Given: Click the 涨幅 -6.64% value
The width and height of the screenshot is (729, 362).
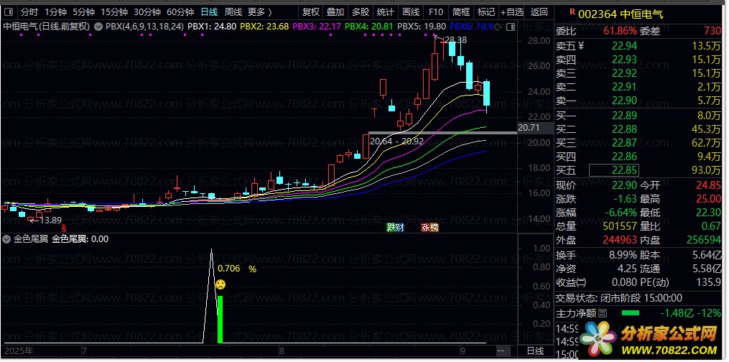Looking at the screenshot, I should click(x=621, y=213).
